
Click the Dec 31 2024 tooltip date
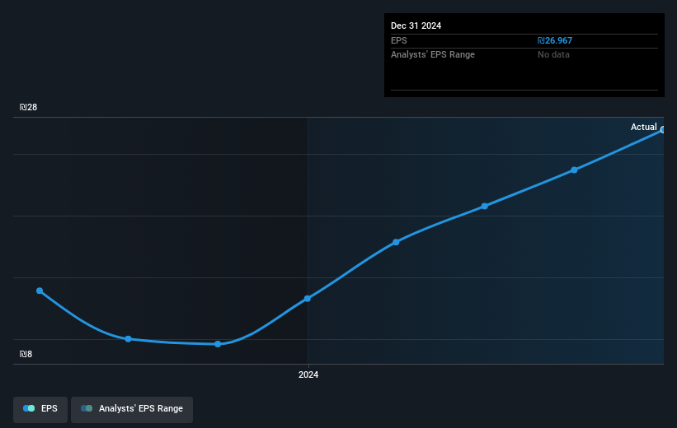click(x=416, y=26)
